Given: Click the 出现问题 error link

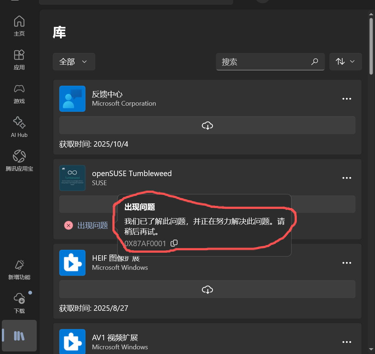Looking at the screenshot, I should pyautogui.click(x=92, y=225).
